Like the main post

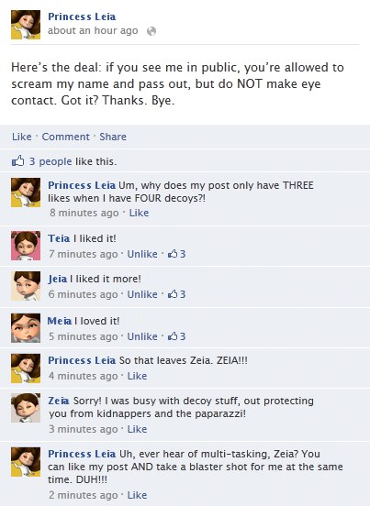pos(22,137)
